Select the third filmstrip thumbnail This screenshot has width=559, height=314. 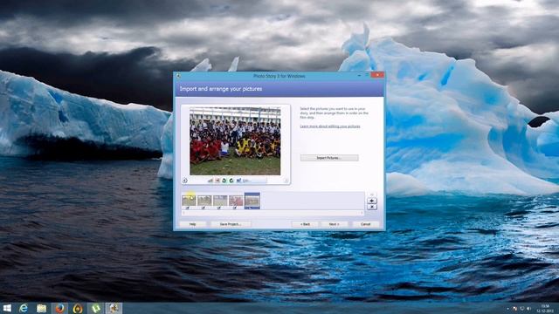coord(220,201)
